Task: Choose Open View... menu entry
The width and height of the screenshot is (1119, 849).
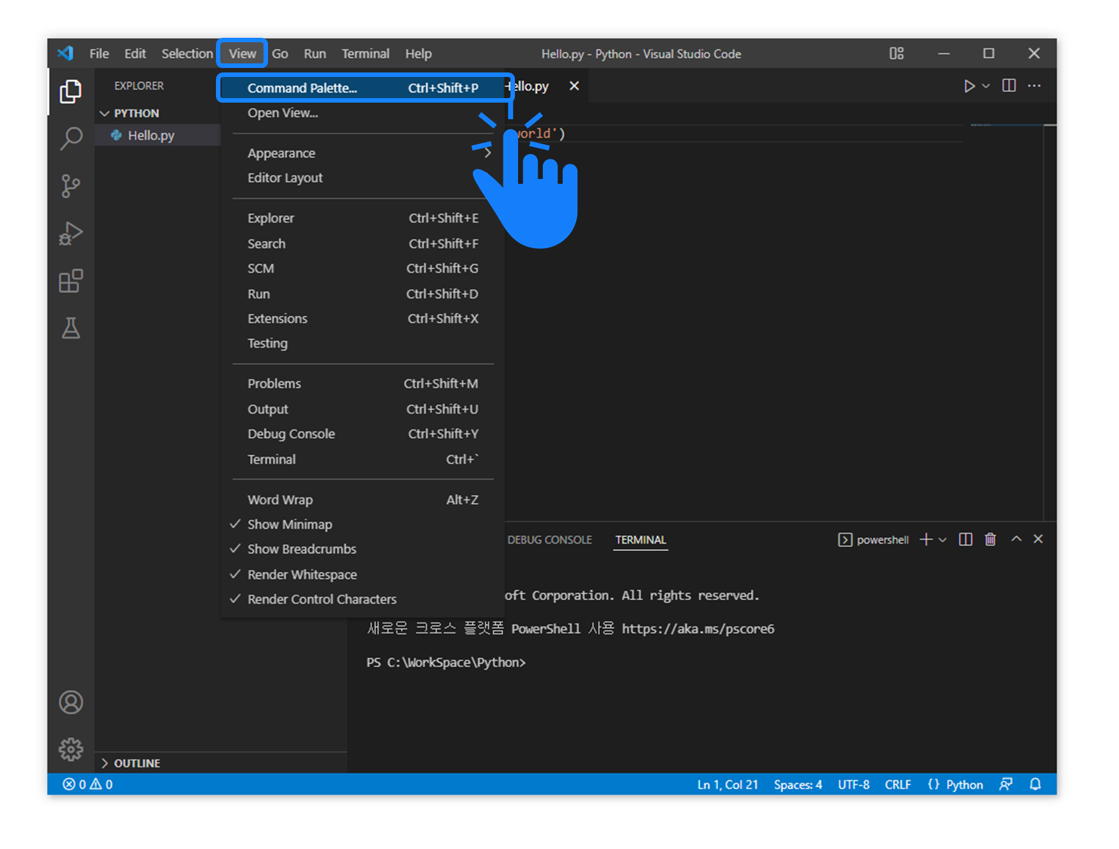Action: pyautogui.click(x=362, y=113)
